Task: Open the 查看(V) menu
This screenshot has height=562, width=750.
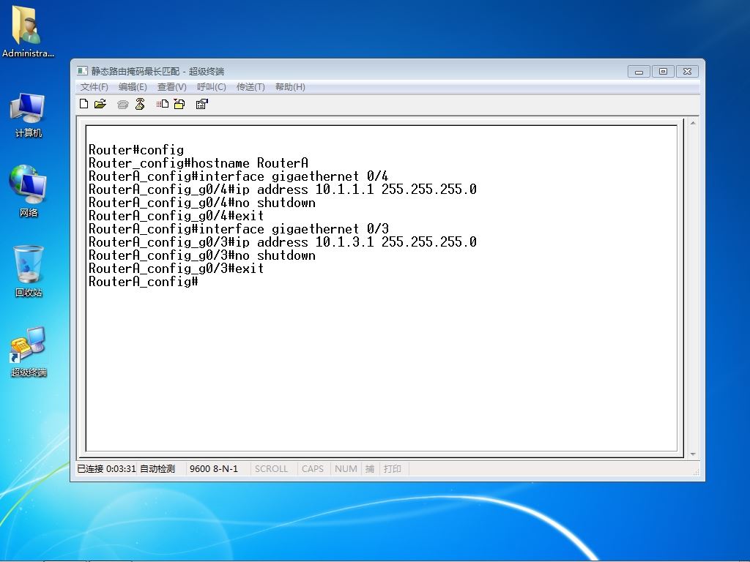Action: pyautogui.click(x=171, y=87)
